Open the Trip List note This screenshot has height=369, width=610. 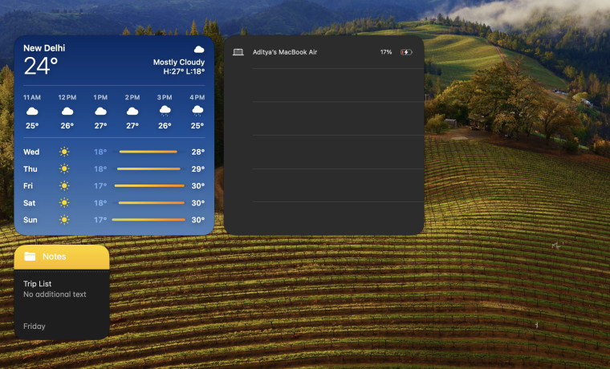tap(38, 284)
